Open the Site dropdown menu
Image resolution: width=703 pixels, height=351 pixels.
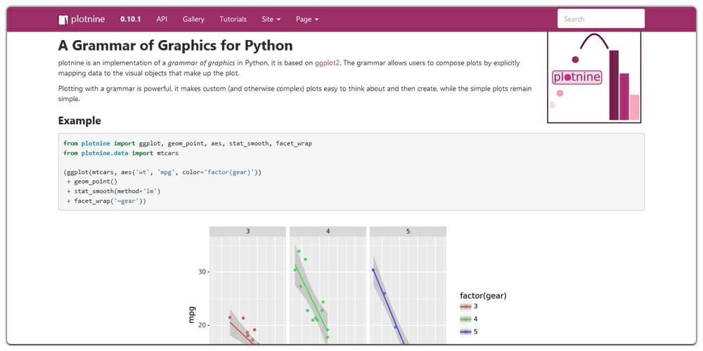[x=271, y=19]
